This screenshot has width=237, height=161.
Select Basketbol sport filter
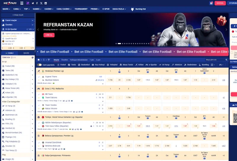(x=84, y=65)
